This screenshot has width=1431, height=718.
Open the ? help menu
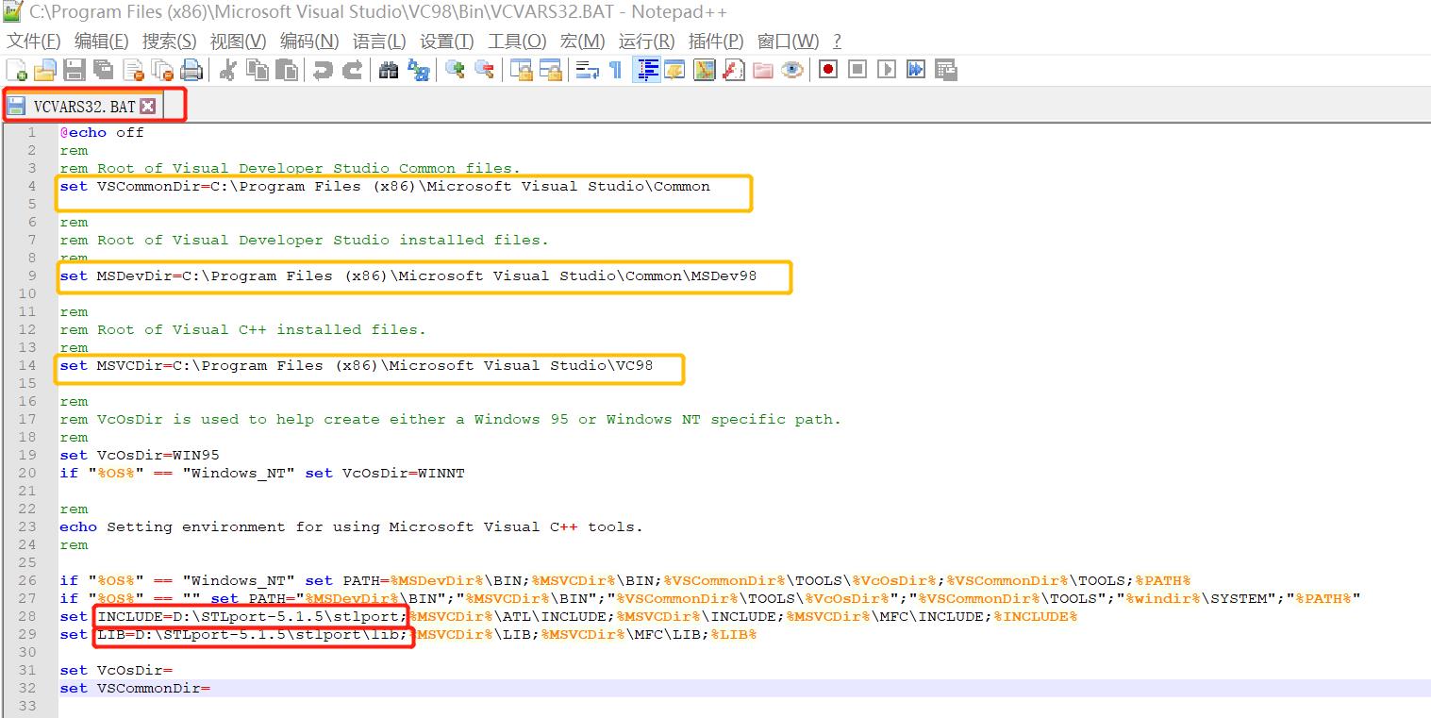click(837, 42)
